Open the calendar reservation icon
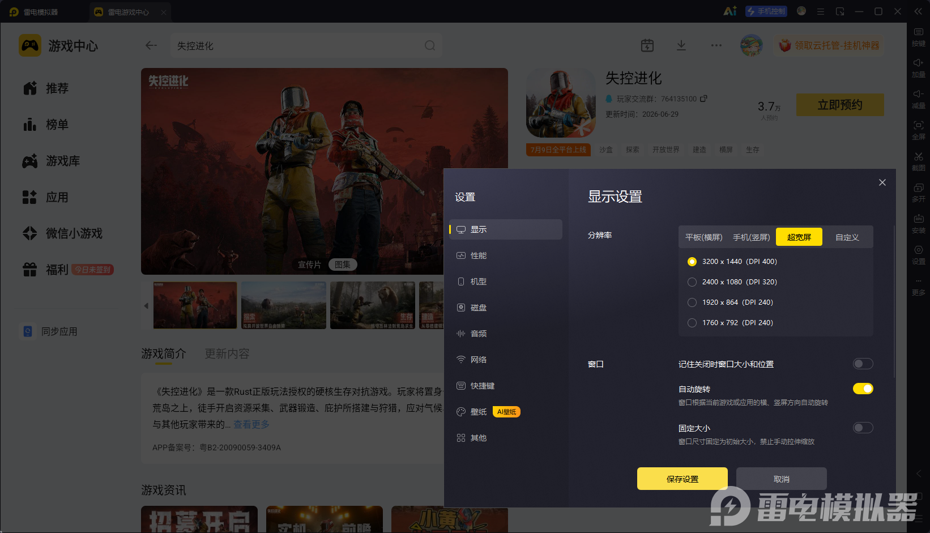This screenshot has height=533, width=930. [647, 45]
